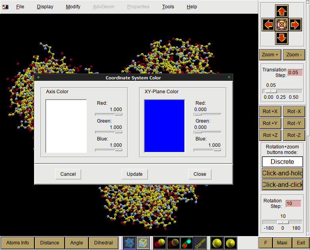
Task: Close Coordinate System Color dialog via X
Action: point(229,77)
